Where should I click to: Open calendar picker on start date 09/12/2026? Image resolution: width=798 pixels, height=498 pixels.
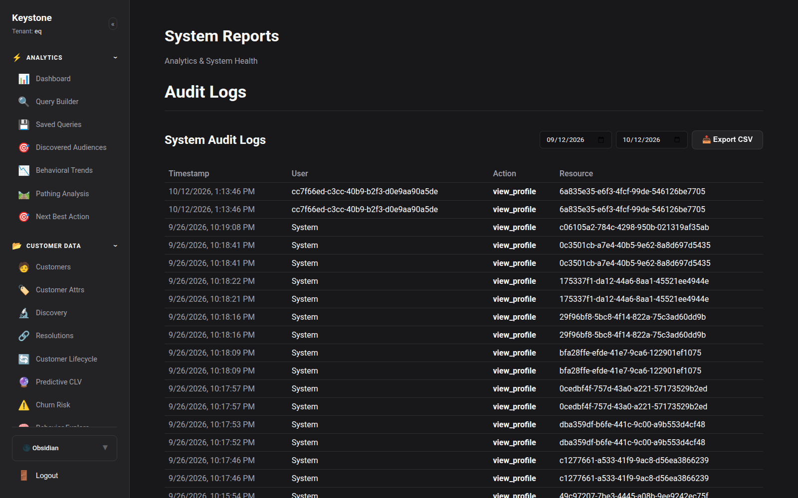click(x=601, y=140)
